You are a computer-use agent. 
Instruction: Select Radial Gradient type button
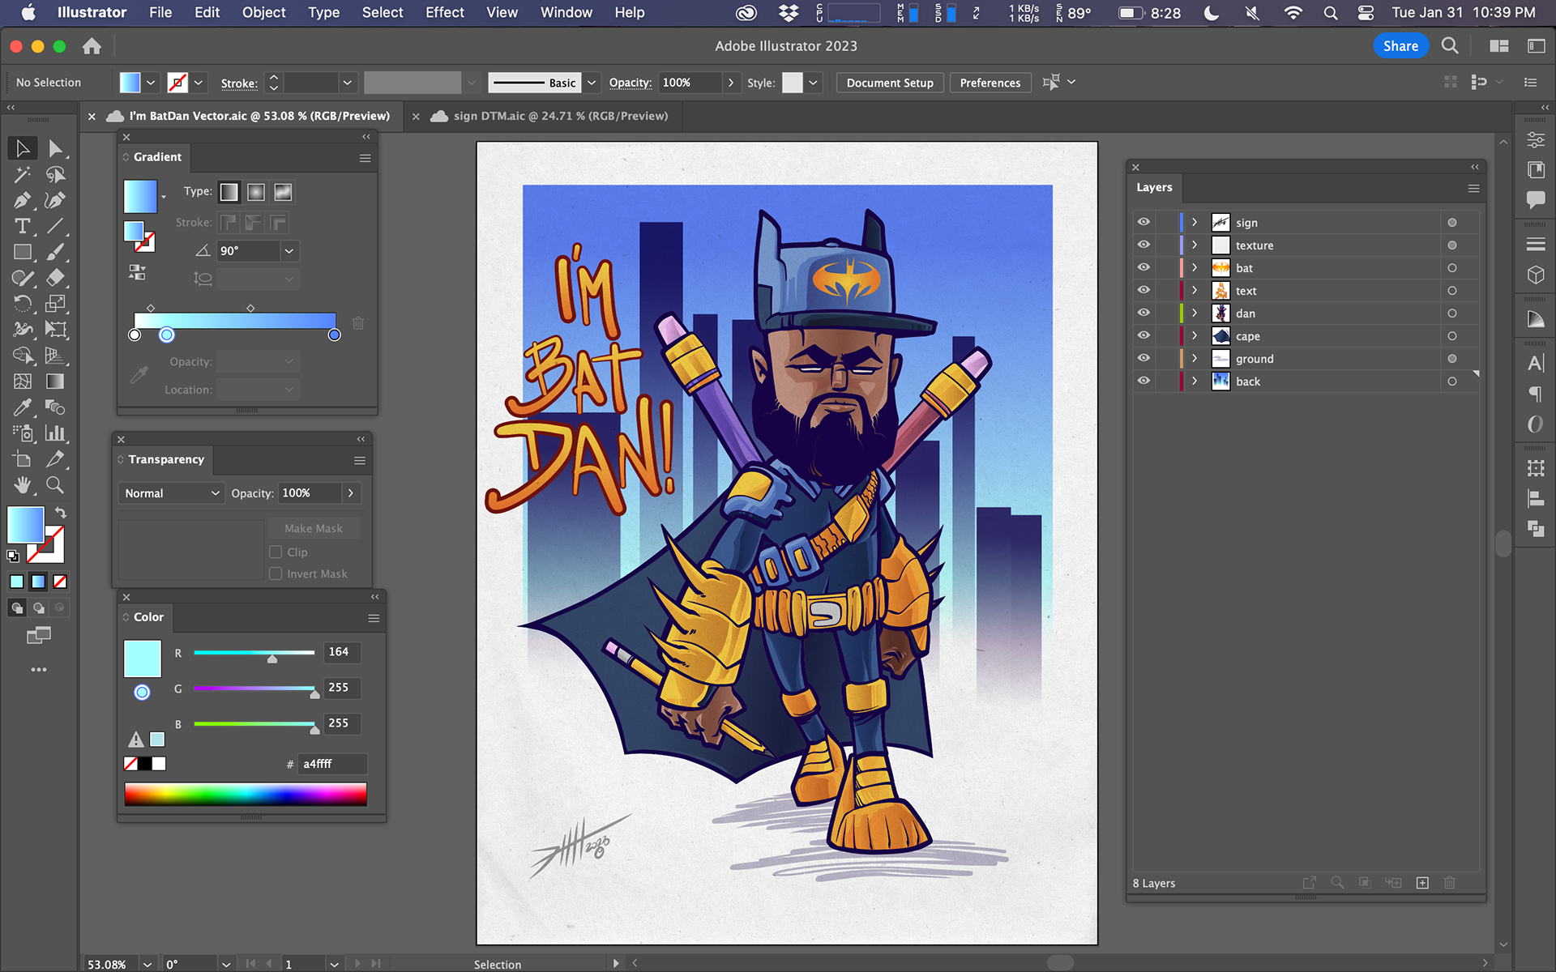click(256, 192)
